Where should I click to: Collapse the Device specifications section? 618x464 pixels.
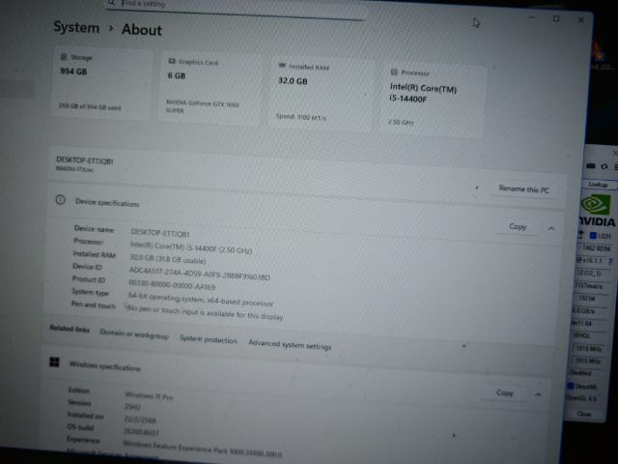pyautogui.click(x=550, y=228)
